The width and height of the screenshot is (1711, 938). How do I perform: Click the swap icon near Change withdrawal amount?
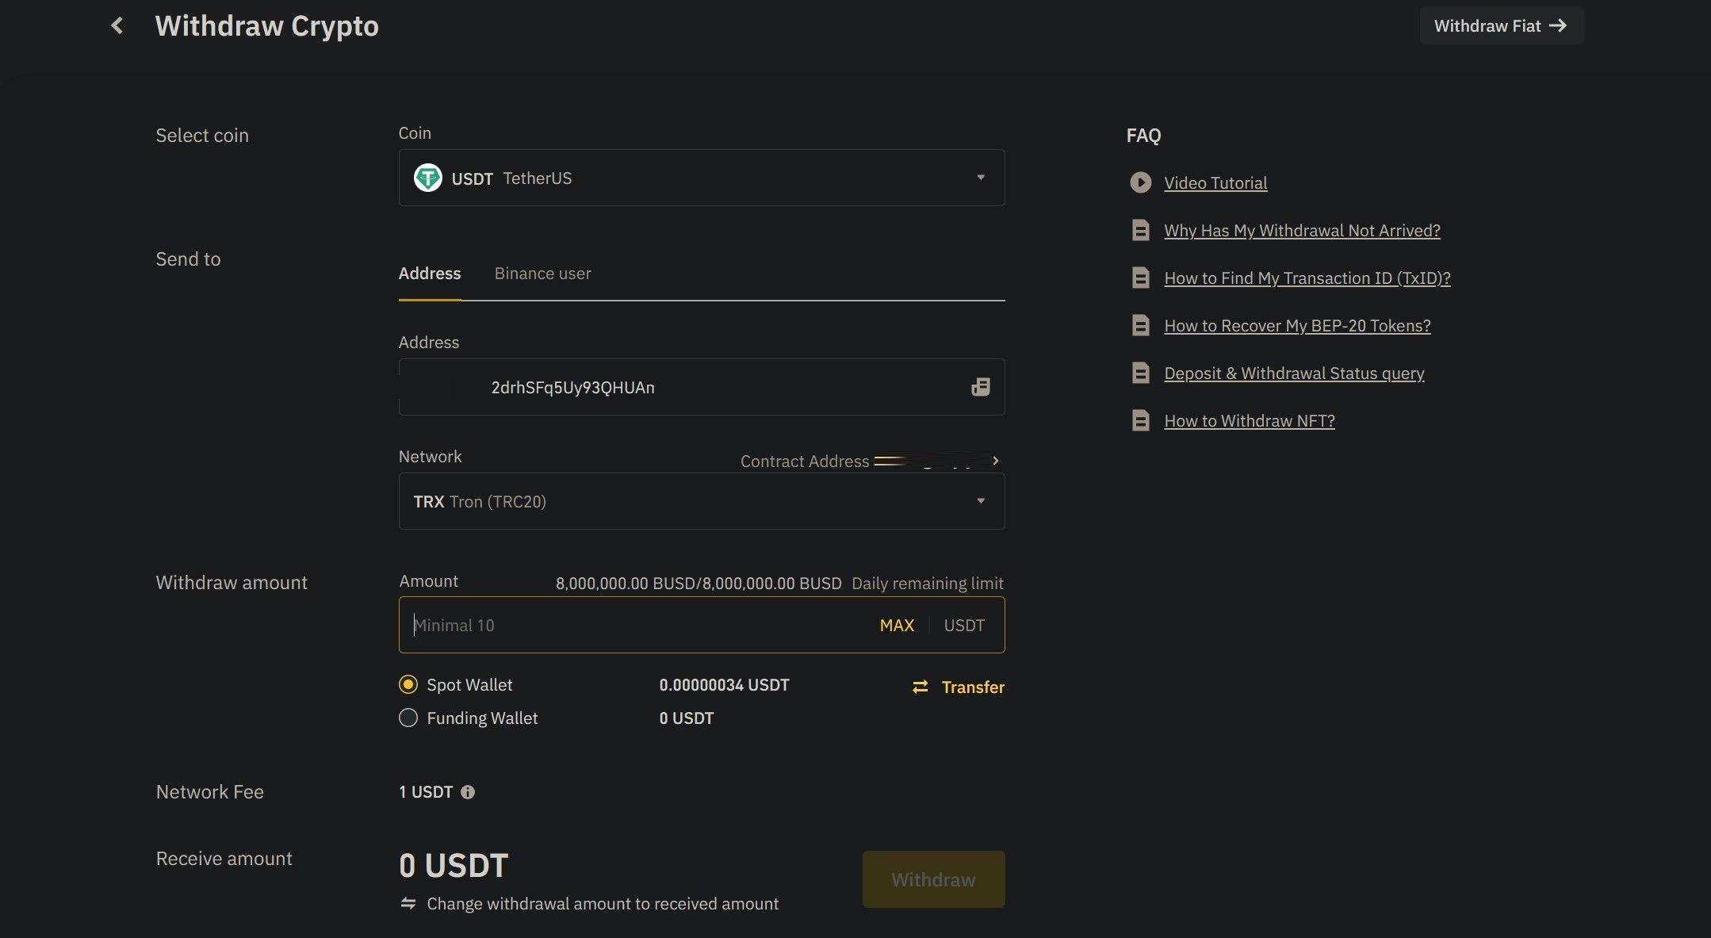point(408,903)
